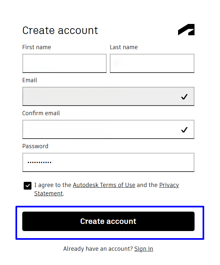Click the Create account page heading
This screenshot has width=220, height=265.
click(x=60, y=30)
